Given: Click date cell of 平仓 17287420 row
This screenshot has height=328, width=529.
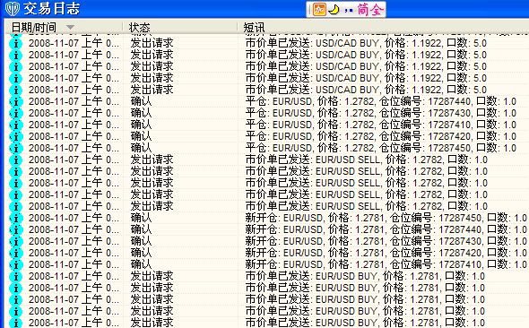Looking at the screenshot, I should point(74,136).
